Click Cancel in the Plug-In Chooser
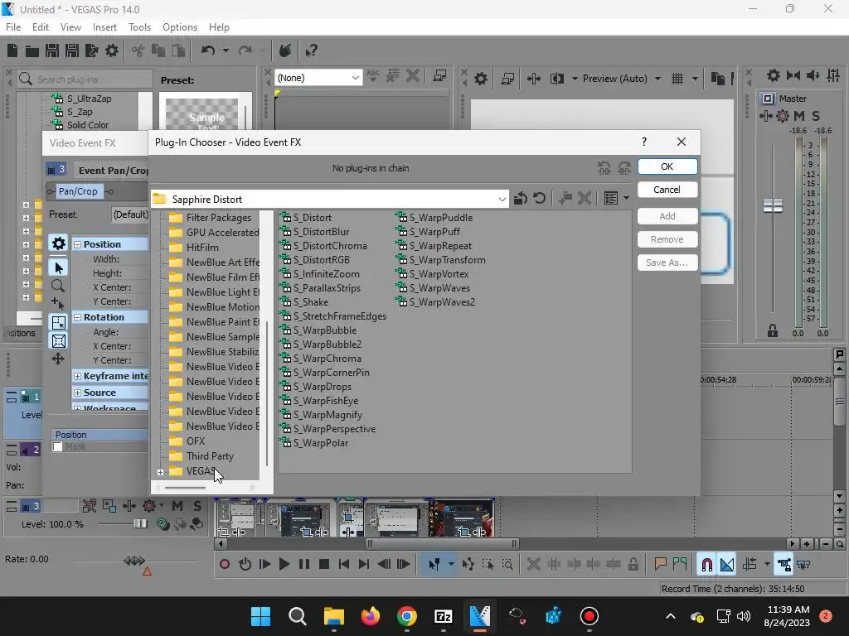The width and height of the screenshot is (849, 636). tap(667, 190)
